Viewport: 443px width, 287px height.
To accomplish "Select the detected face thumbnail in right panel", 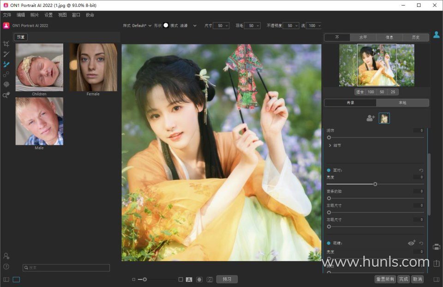I will click(384, 118).
